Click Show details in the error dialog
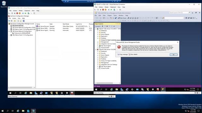The height and width of the screenshot is (113, 202). (133, 54)
